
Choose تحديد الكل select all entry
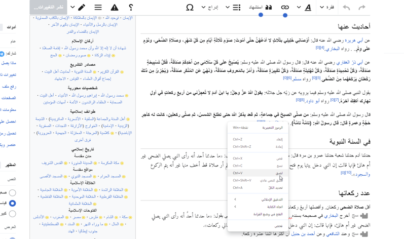258,188
